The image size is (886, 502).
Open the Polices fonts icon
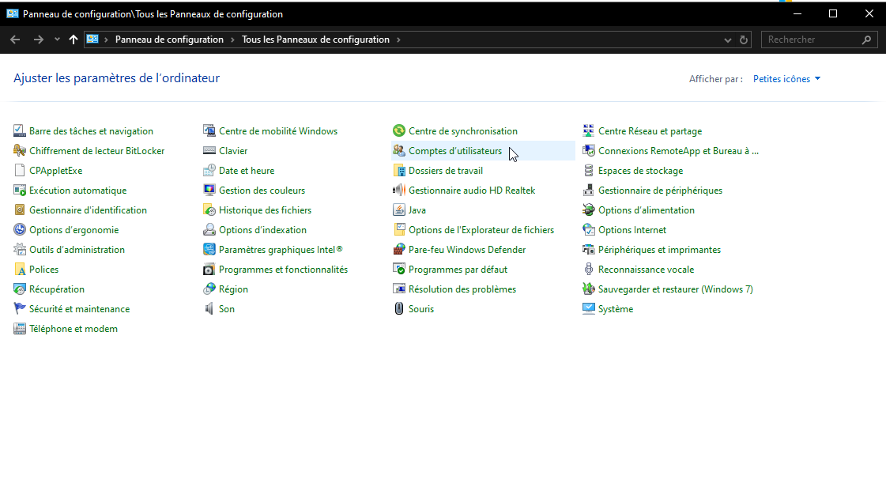click(x=20, y=270)
